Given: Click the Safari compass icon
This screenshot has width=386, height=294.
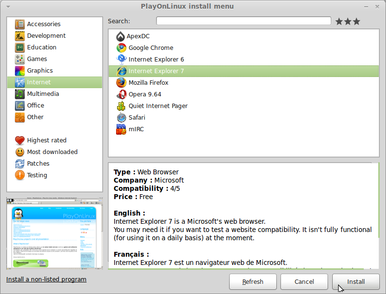Looking at the screenshot, I should pyautogui.click(x=121, y=118).
